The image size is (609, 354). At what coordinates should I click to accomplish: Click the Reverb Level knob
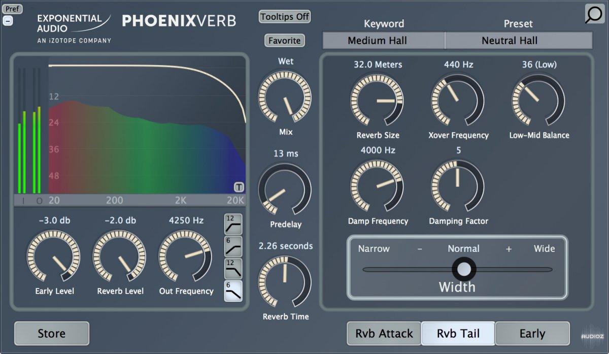coord(120,256)
